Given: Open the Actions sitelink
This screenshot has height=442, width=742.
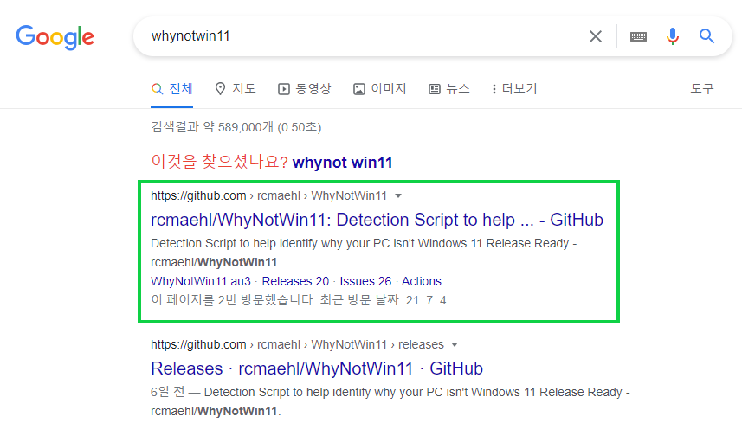Looking at the screenshot, I should (x=421, y=281).
